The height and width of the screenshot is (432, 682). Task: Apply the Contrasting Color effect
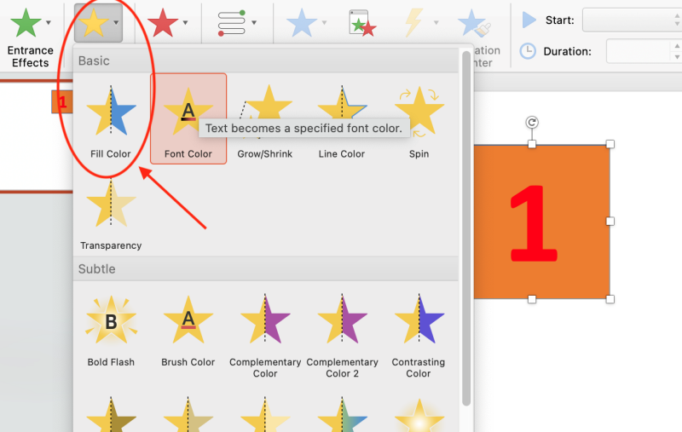pos(419,335)
